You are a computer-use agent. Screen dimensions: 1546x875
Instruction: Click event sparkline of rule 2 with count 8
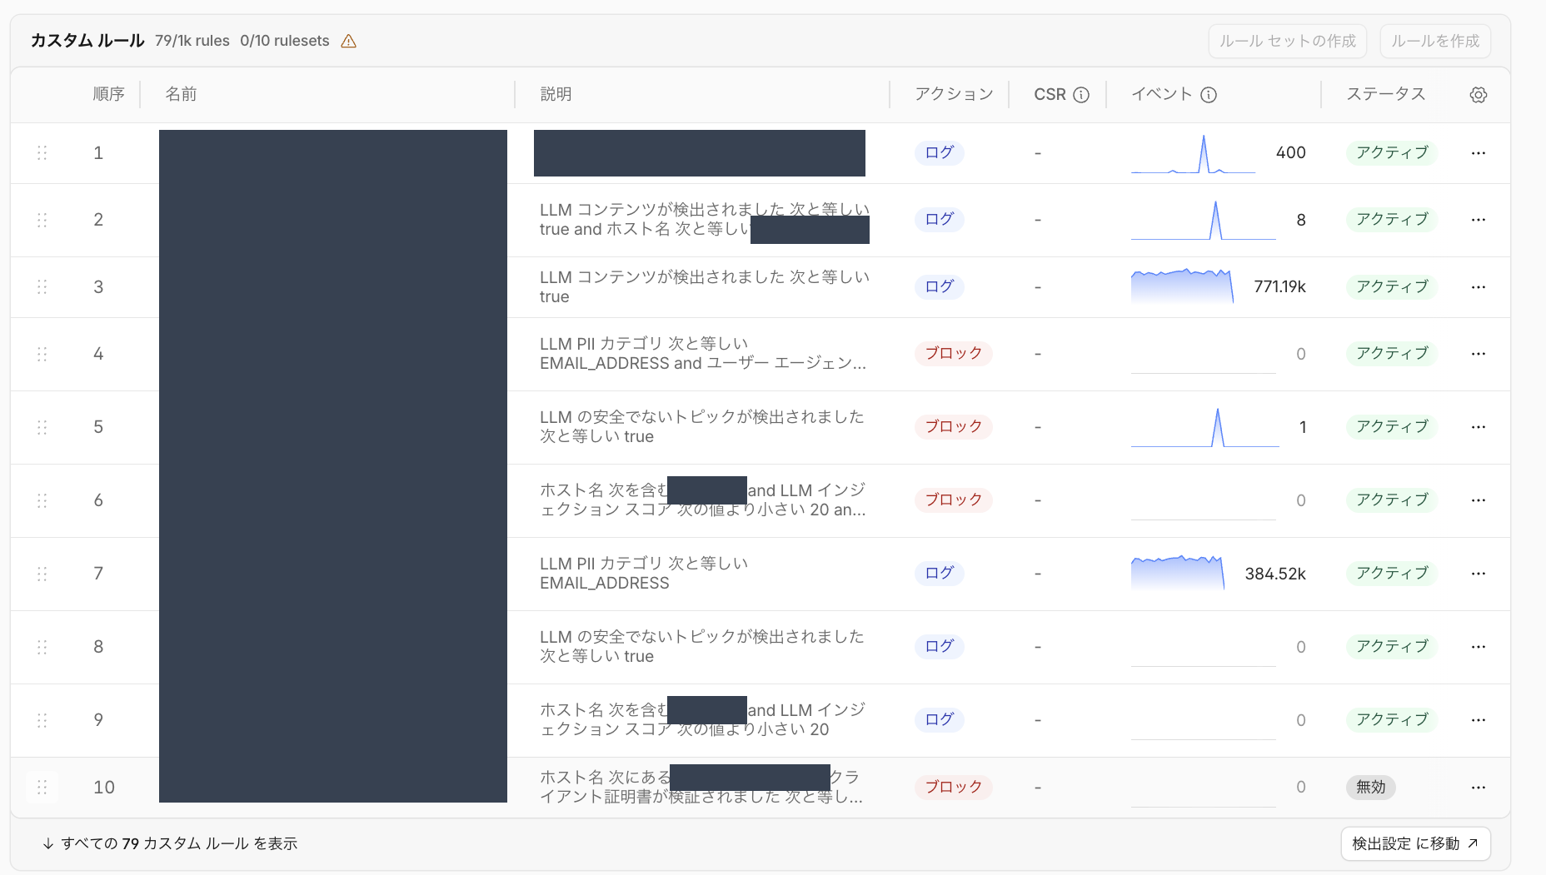pos(1203,220)
